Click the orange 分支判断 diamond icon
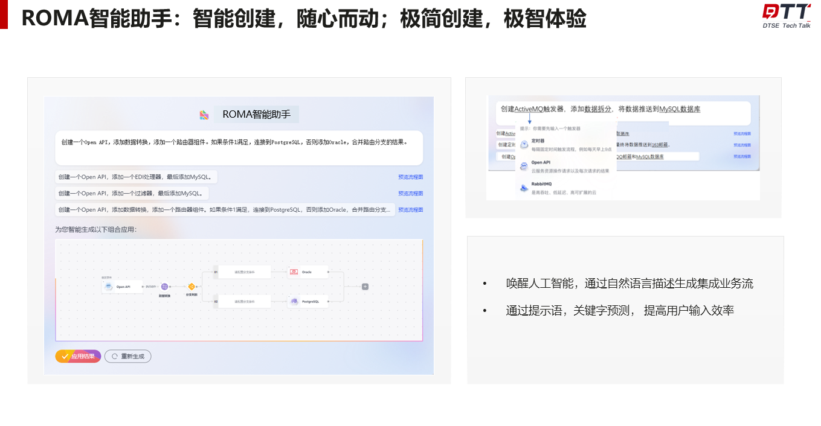 click(192, 285)
